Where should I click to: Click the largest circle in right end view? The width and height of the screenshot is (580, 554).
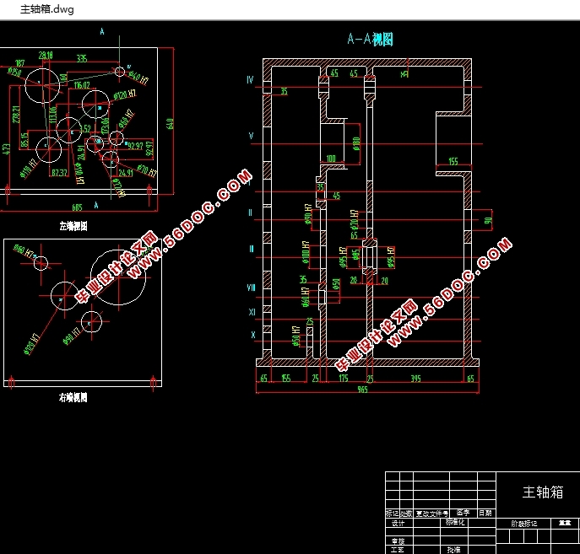pyautogui.click(x=121, y=276)
